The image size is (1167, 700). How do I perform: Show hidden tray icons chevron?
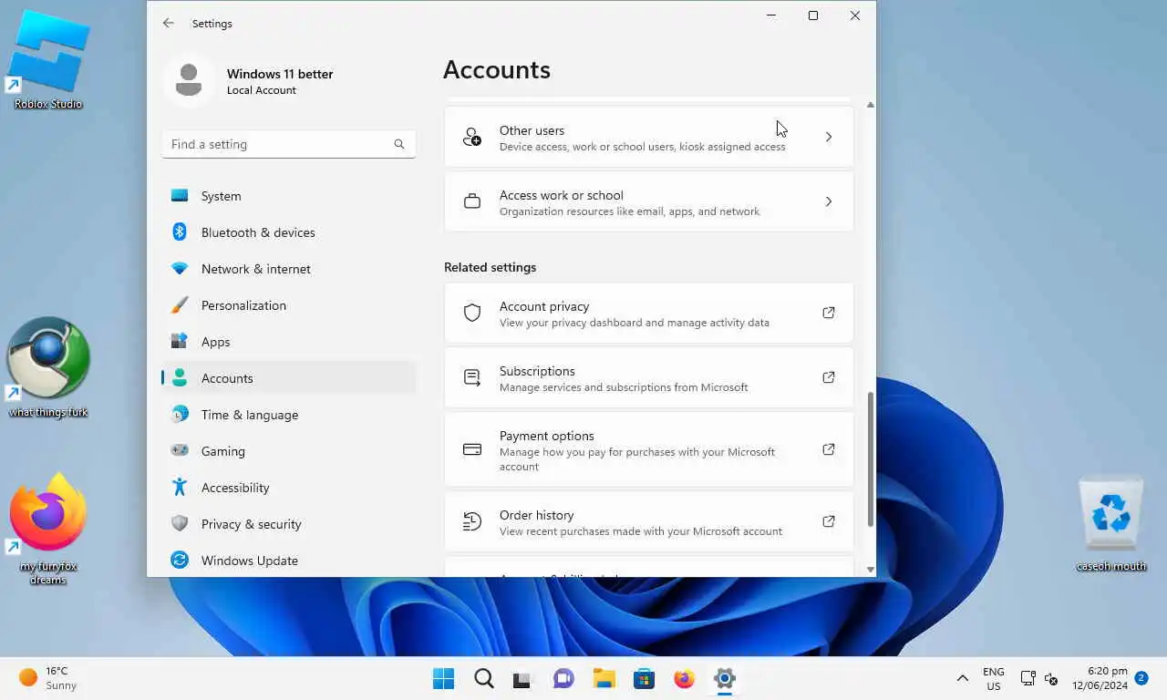[x=962, y=678]
